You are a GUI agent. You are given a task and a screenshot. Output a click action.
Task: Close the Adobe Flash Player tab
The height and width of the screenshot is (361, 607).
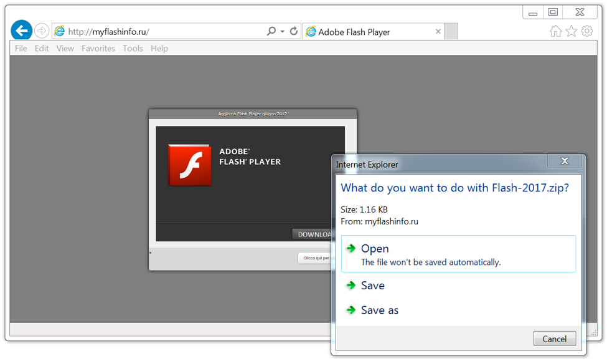[x=438, y=31]
